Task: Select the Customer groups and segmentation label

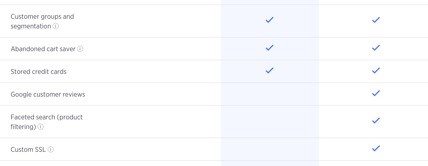Action: click(x=42, y=21)
